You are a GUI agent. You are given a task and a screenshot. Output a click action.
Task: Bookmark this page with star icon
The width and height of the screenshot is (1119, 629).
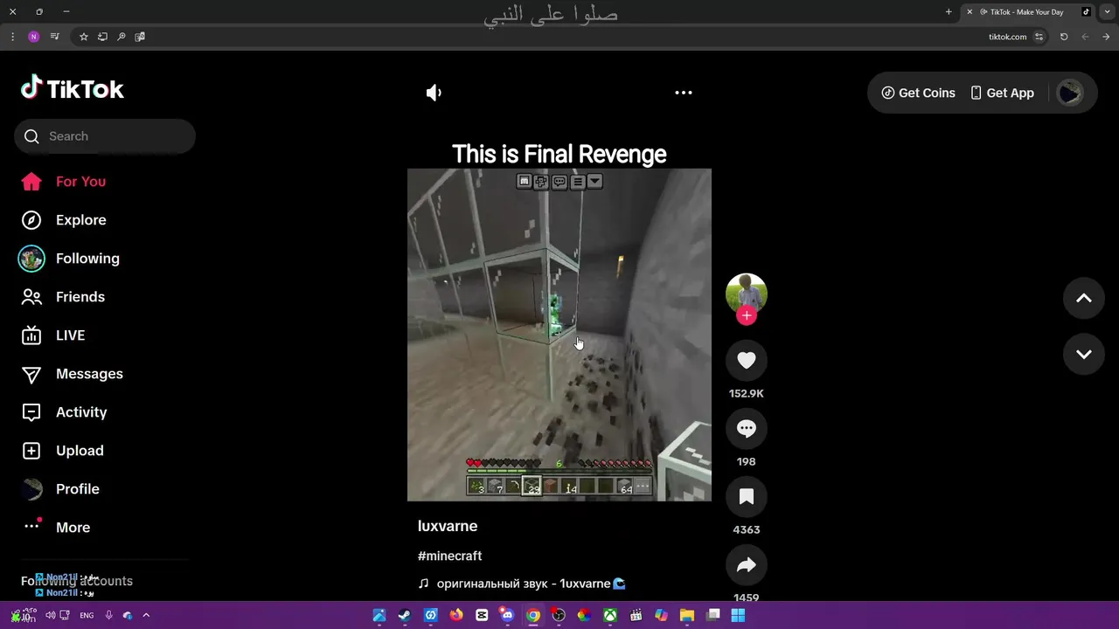[x=84, y=37]
